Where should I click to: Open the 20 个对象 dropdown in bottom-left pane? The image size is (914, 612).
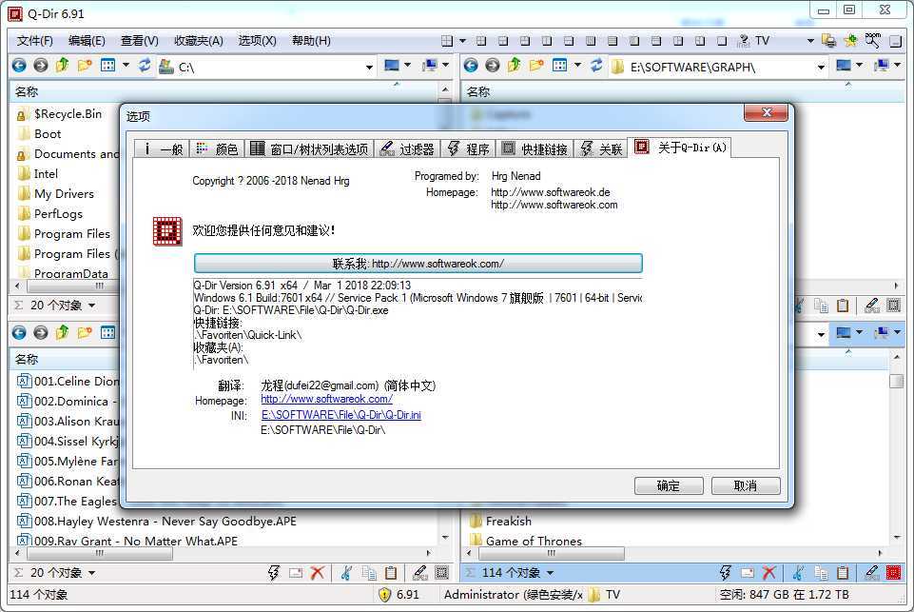(91, 573)
